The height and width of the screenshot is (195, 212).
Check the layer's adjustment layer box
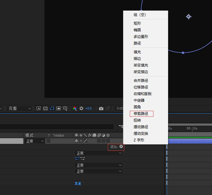tap(103, 141)
